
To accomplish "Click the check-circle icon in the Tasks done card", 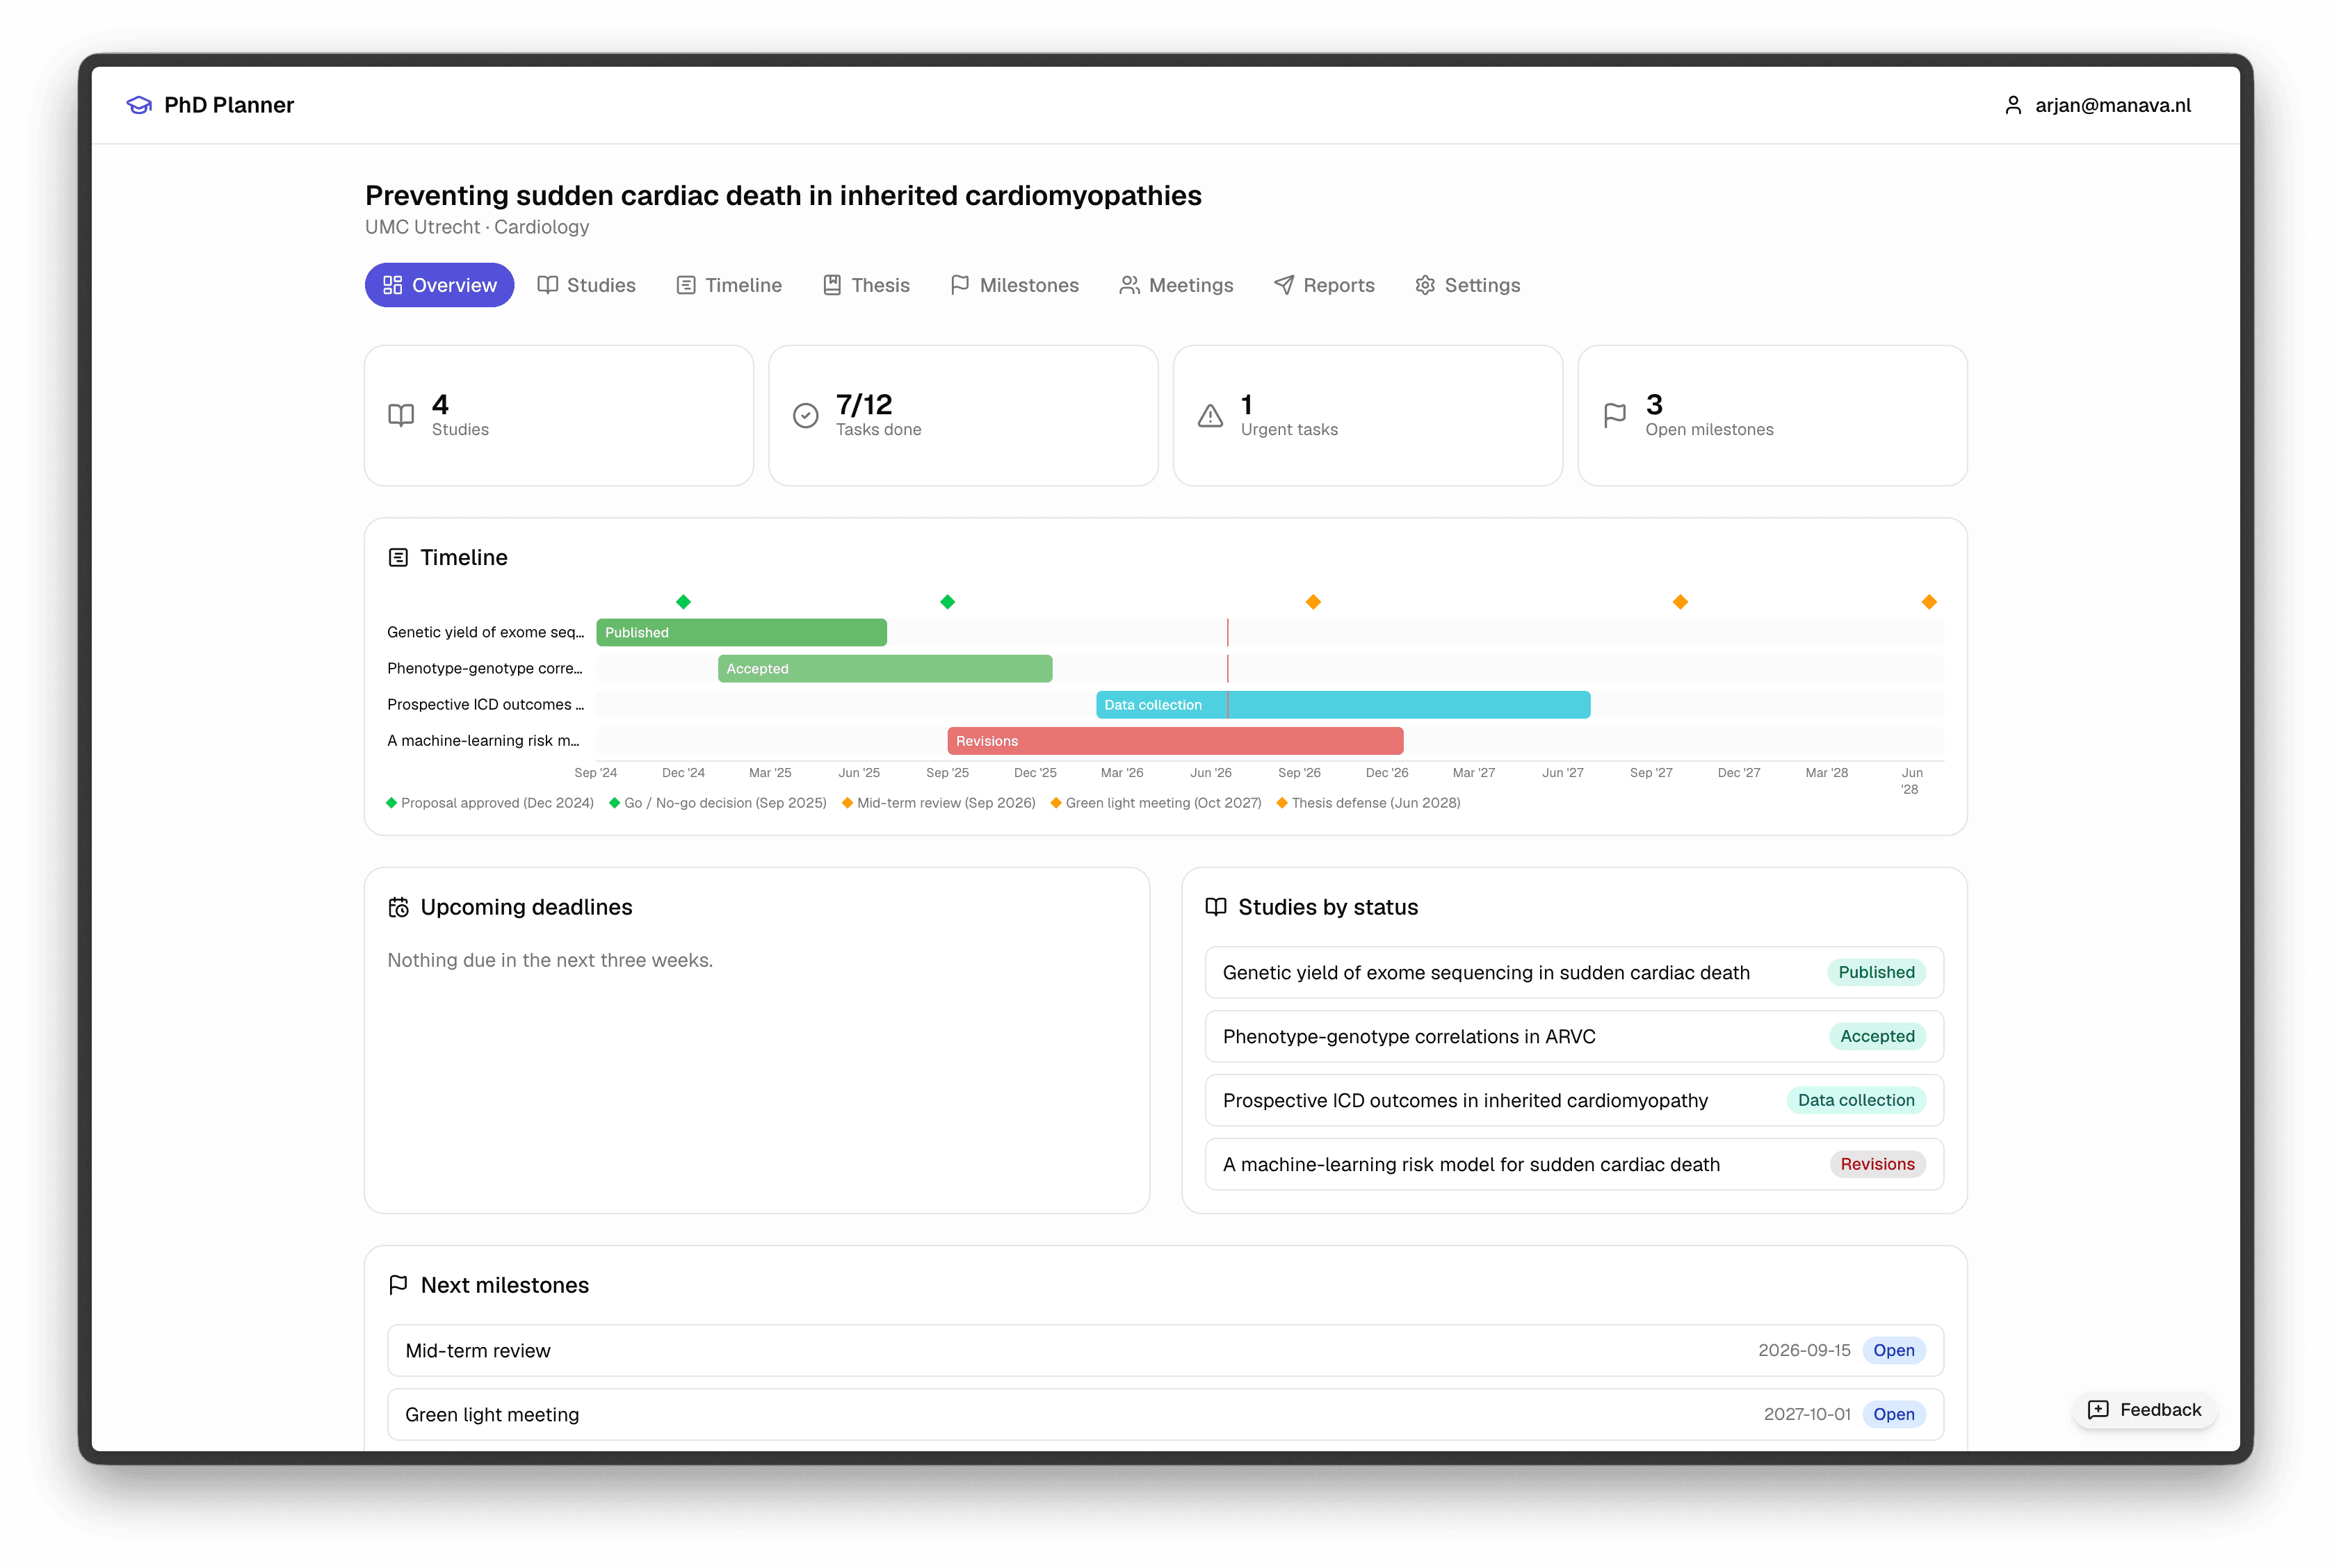I will point(805,415).
